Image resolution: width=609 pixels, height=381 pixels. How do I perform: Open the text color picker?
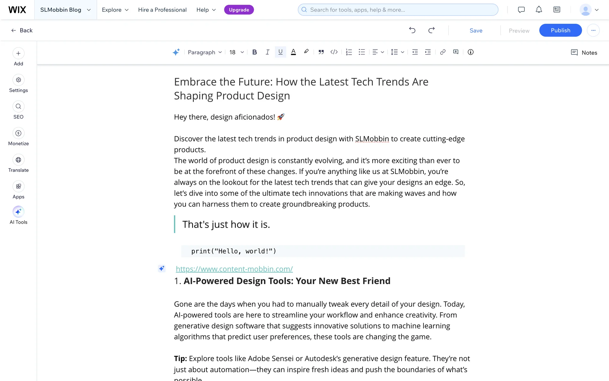[293, 52]
